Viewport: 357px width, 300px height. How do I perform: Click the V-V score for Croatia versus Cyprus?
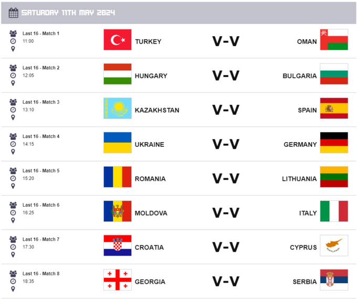226,248
